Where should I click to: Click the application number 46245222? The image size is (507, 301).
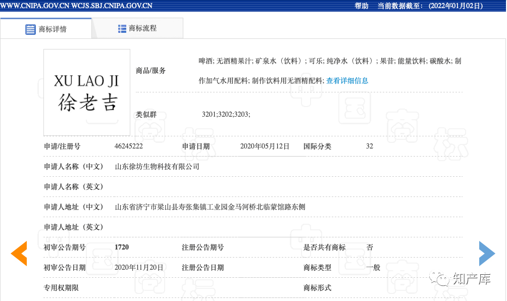click(129, 146)
